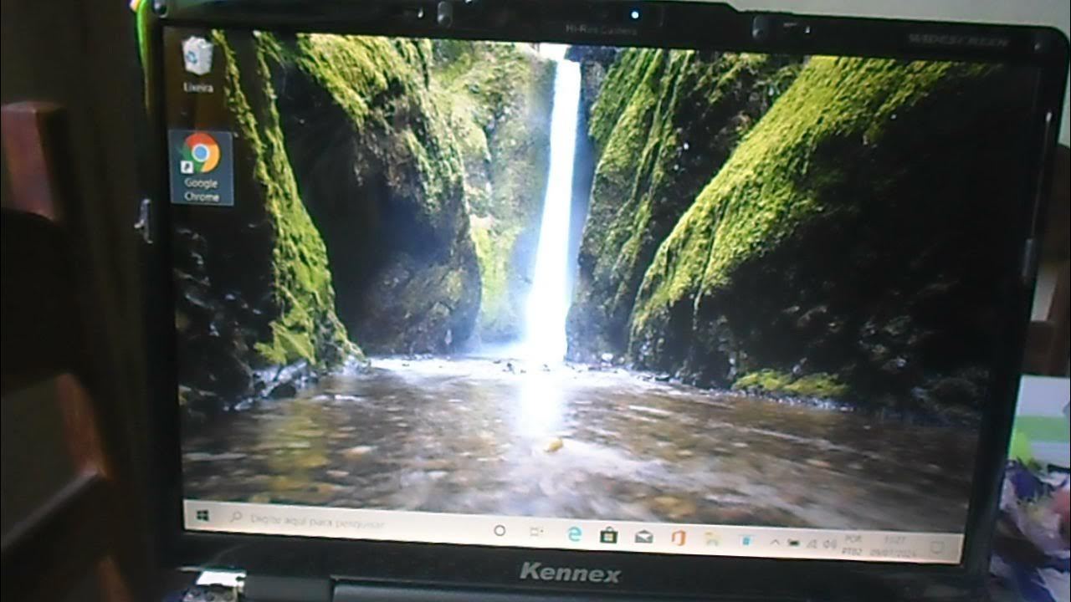Open the Mail app on taskbar
The image size is (1071, 602).
point(643,537)
